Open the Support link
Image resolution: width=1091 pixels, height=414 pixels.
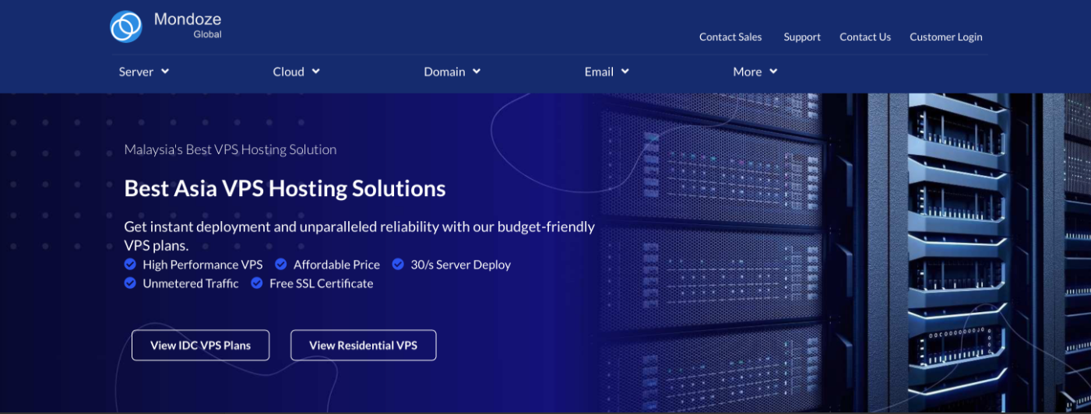802,37
